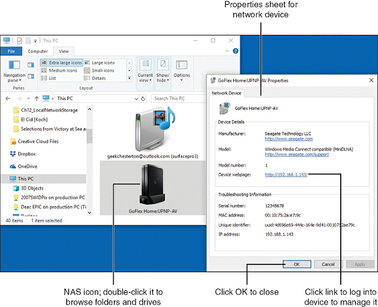Open Customize Quick Access Toolbar arrow

(x=35, y=41)
